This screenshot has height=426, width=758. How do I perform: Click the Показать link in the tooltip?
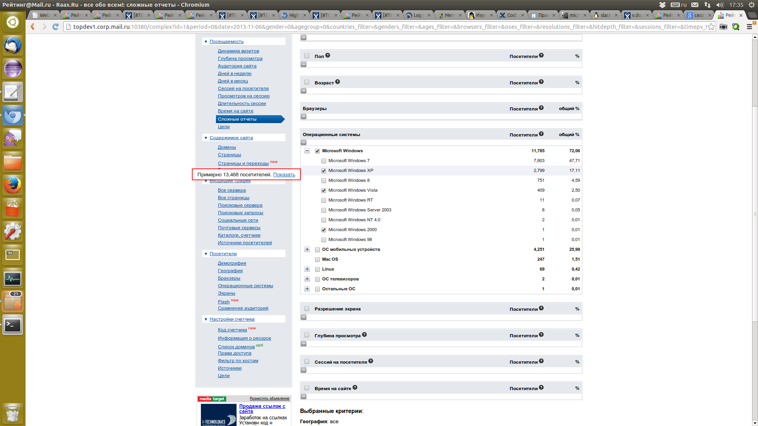(284, 175)
